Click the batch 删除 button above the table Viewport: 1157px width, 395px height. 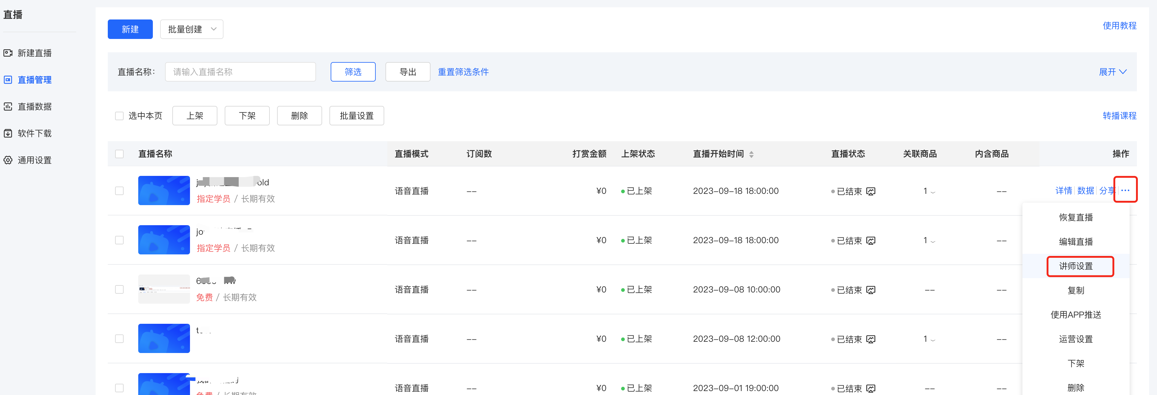tap(300, 116)
